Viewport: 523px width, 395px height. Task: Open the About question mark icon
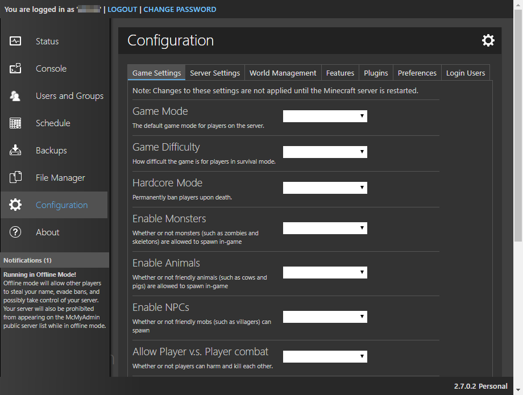click(15, 232)
